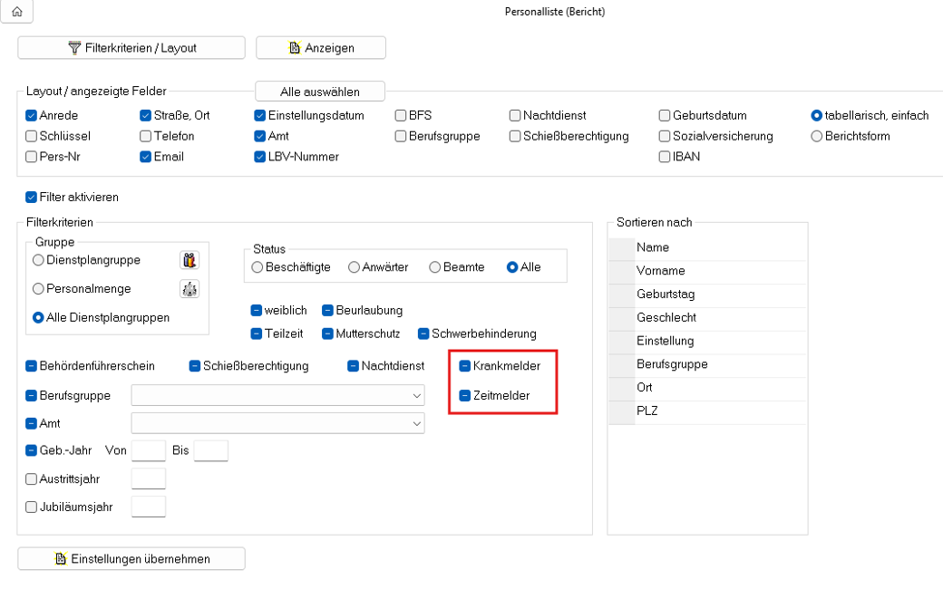Image resolution: width=943 pixels, height=599 pixels.
Task: Toggle the Zeitmelder filter checkbox
Action: click(x=465, y=395)
